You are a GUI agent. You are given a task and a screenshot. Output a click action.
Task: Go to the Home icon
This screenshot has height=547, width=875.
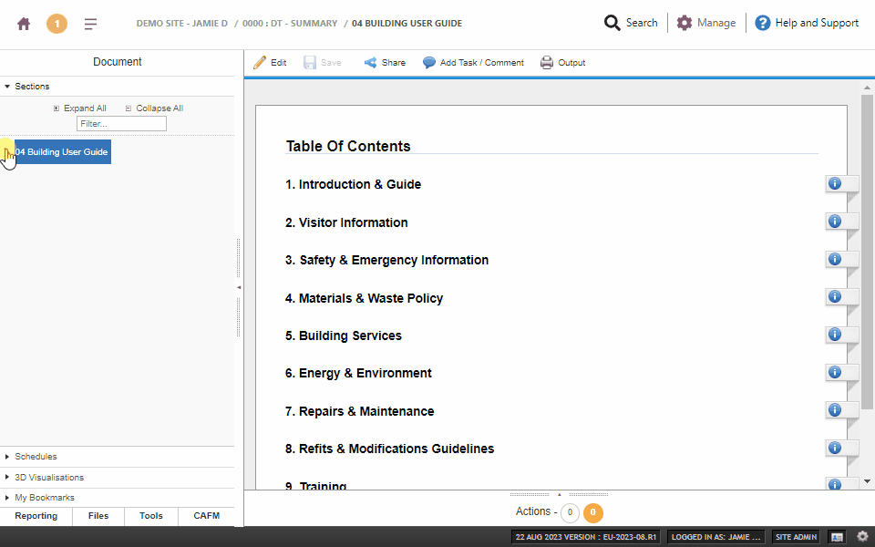click(24, 24)
